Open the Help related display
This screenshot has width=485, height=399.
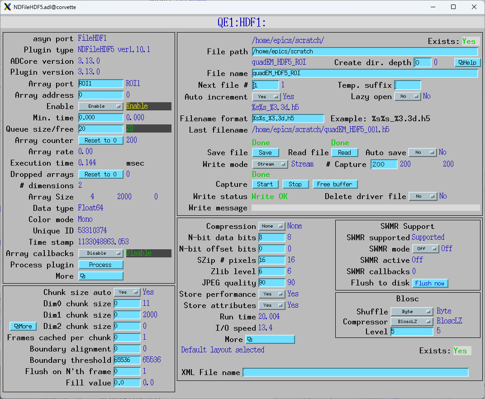[467, 62]
